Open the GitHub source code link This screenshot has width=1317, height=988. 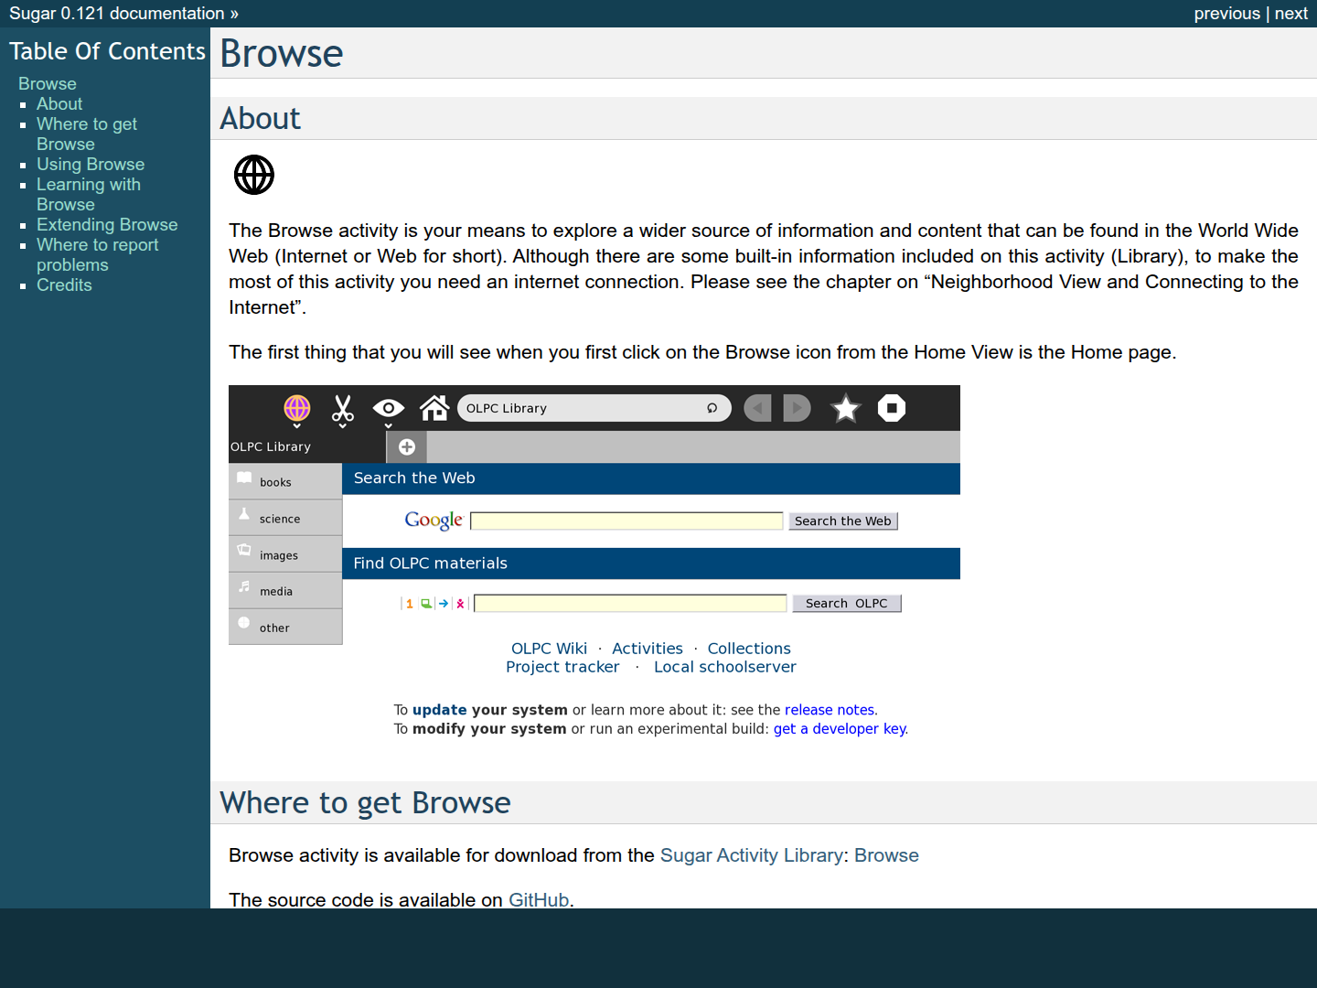[539, 899]
